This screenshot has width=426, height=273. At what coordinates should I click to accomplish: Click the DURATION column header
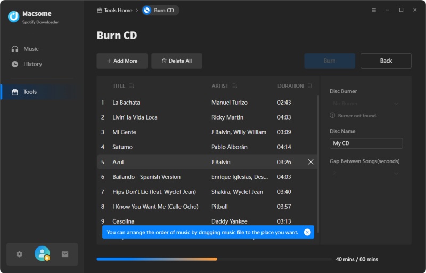pyautogui.click(x=290, y=86)
